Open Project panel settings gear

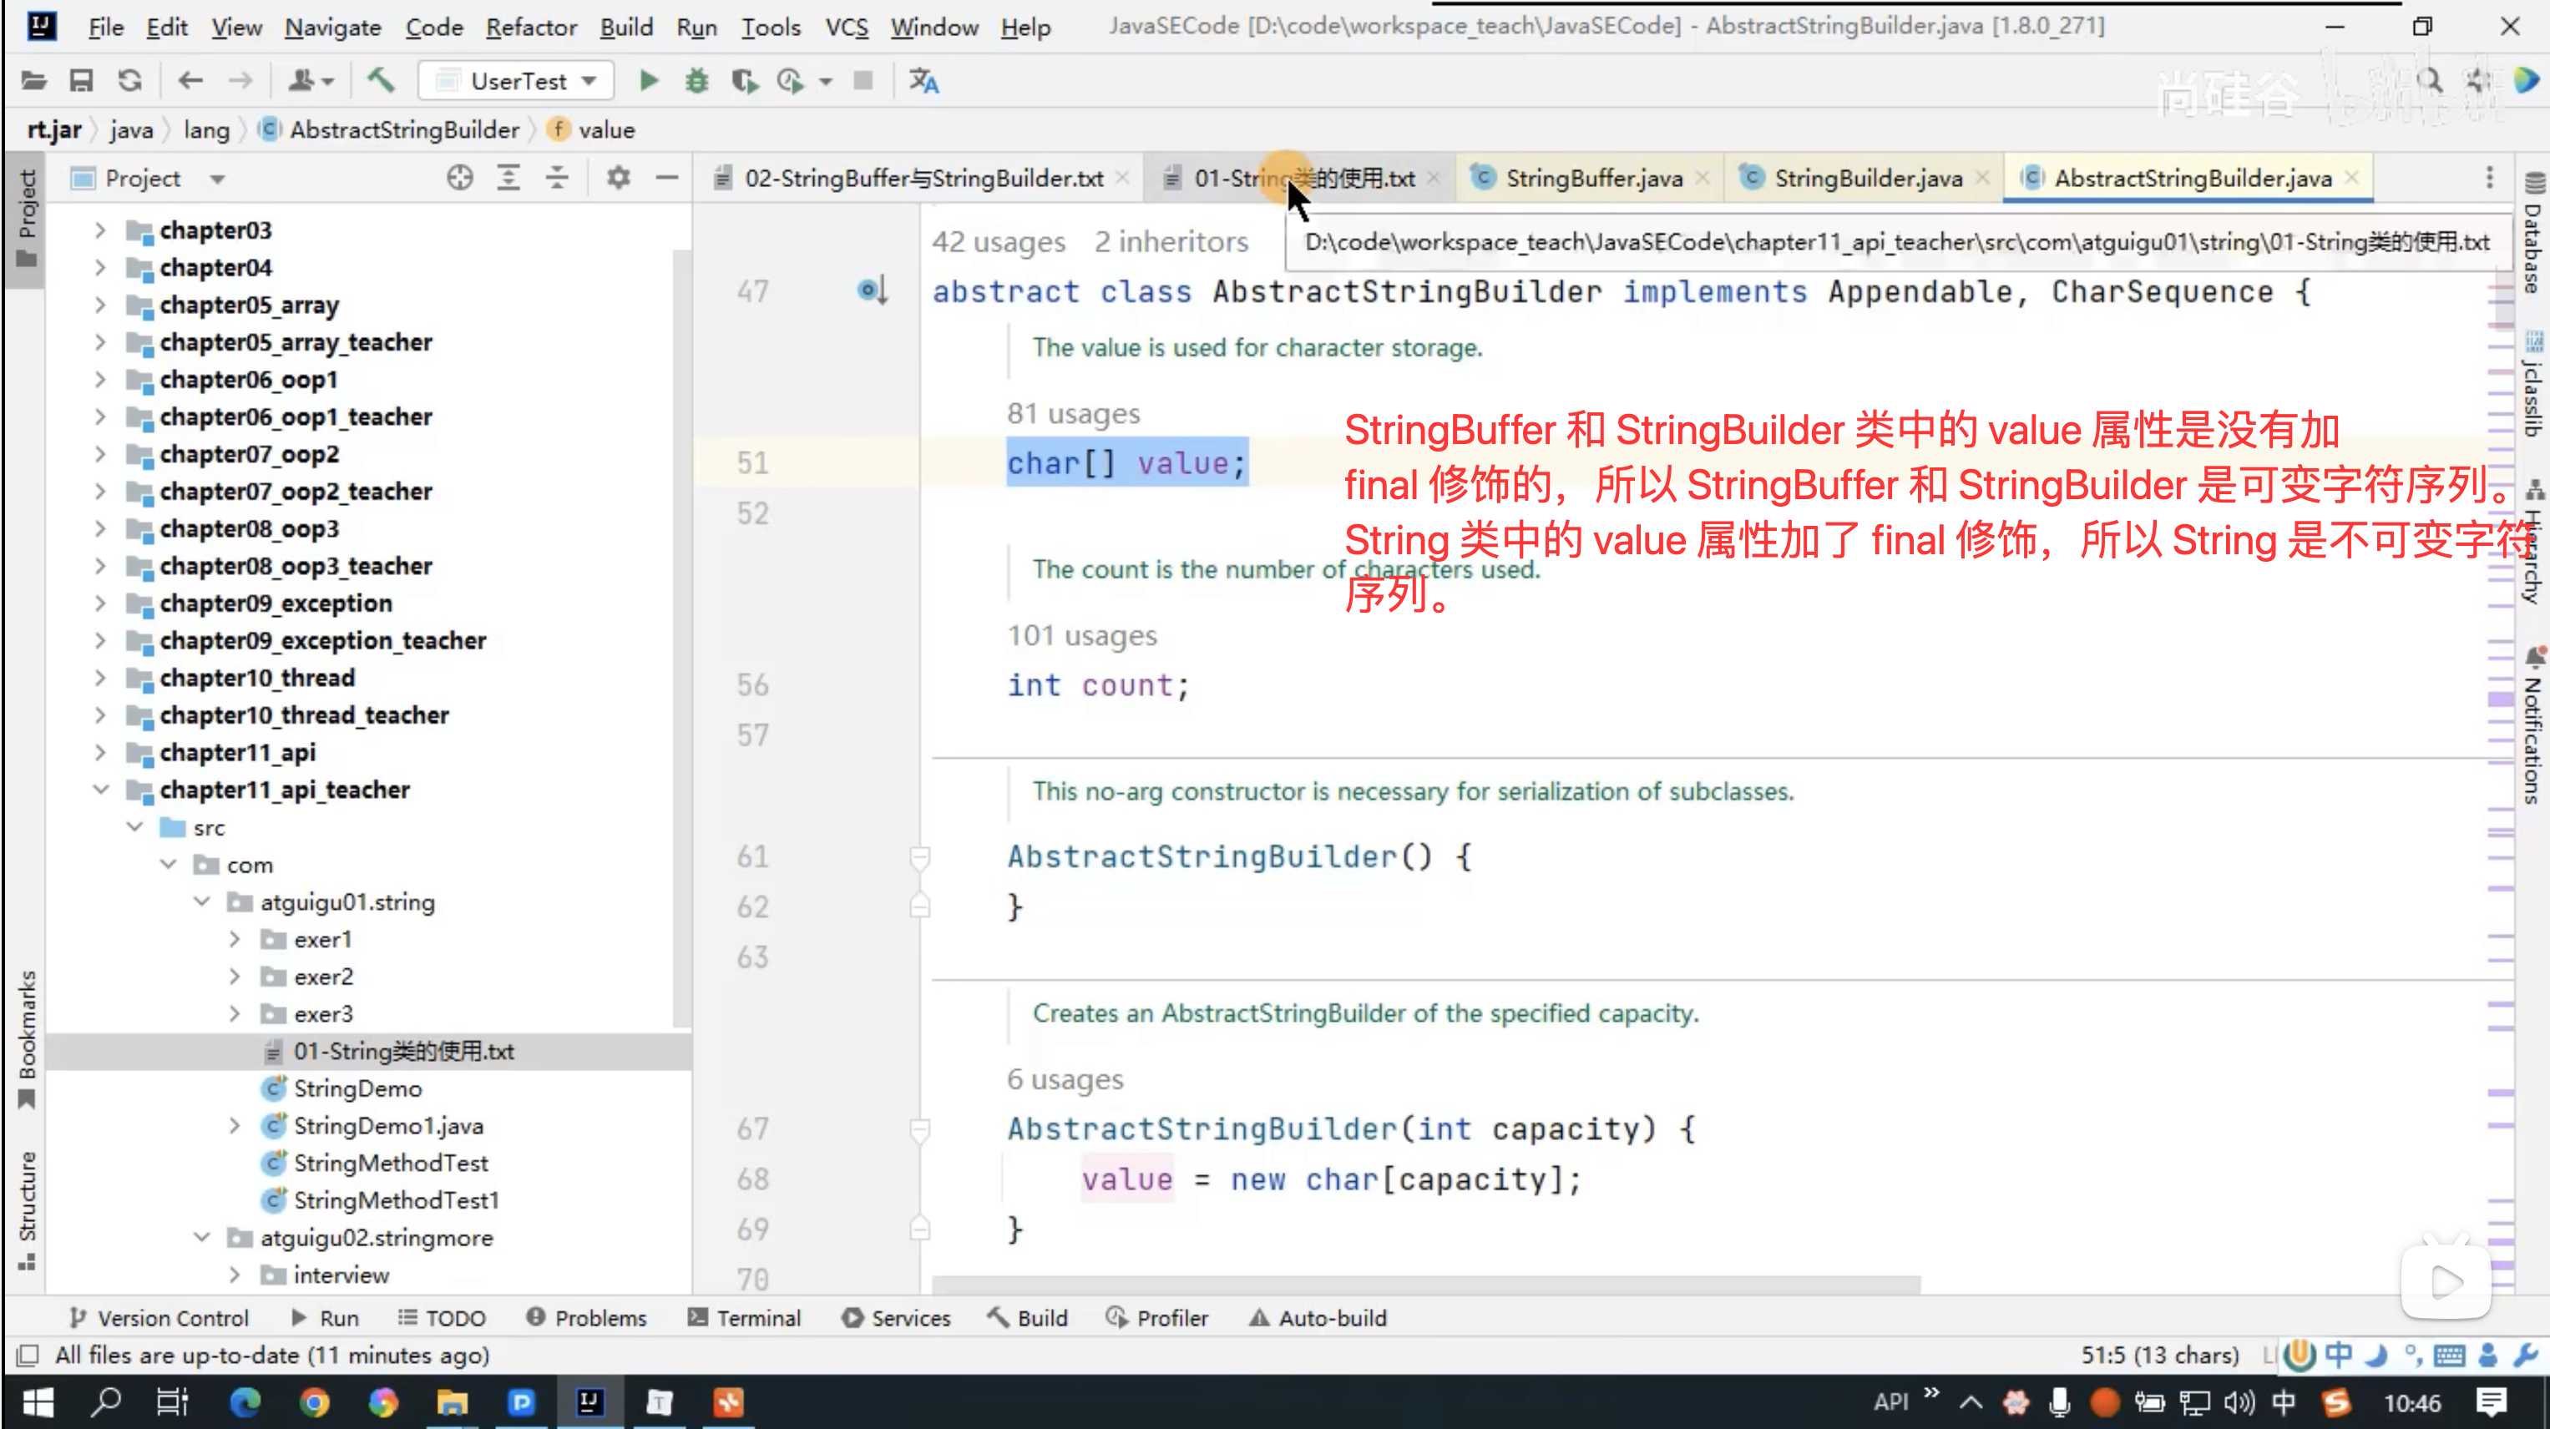619,178
